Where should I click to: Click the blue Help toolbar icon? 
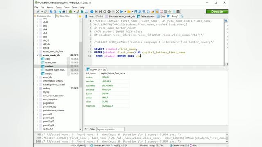click(x=92, y=11)
